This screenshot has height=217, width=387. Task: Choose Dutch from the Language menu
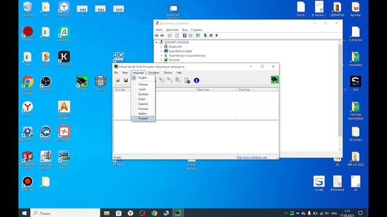(x=143, y=99)
